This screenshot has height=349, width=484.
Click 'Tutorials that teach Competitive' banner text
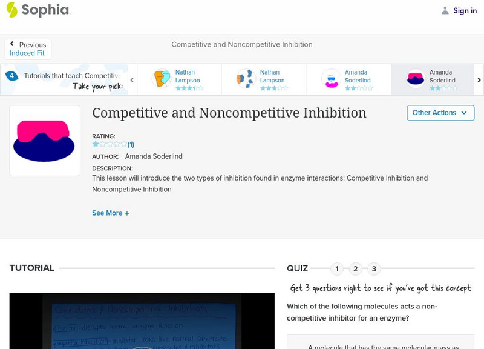[x=73, y=76]
